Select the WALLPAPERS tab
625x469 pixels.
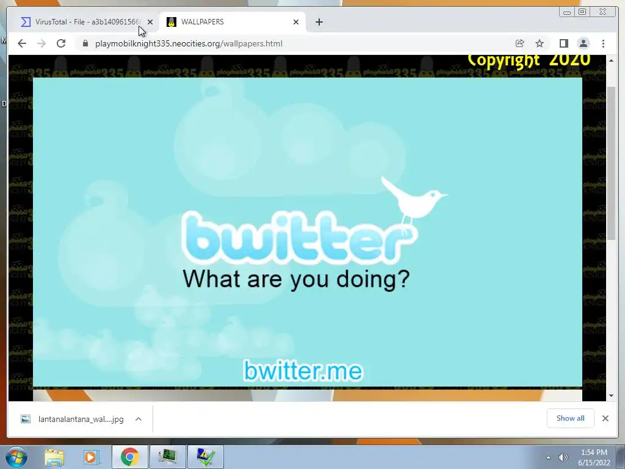[231, 22]
